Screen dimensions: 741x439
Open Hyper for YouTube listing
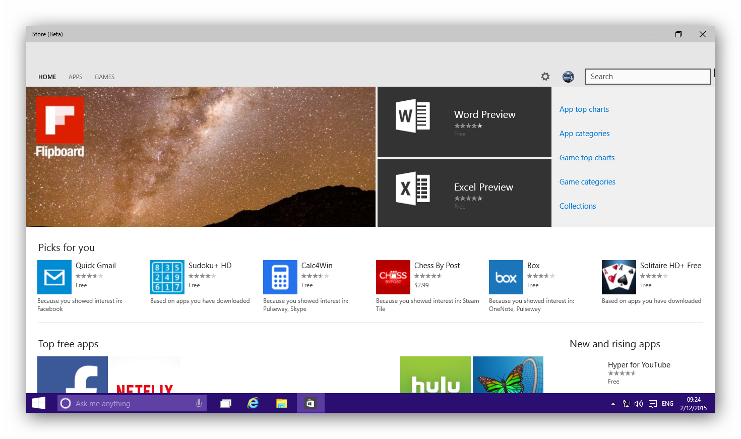[x=639, y=365]
